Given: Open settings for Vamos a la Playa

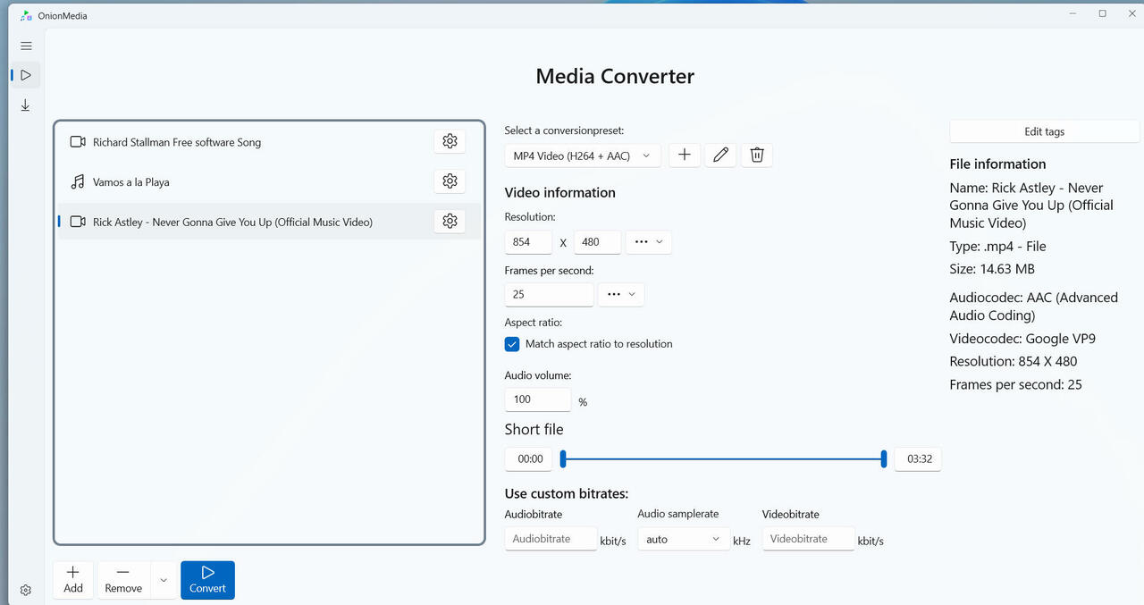Looking at the screenshot, I should (x=450, y=181).
